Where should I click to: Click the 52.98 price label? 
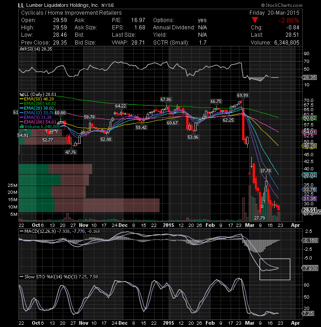tap(106, 139)
